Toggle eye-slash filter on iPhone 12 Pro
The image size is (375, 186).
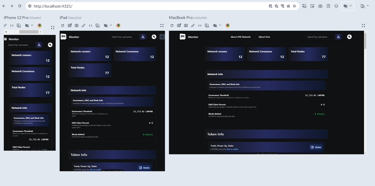click(x=27, y=25)
